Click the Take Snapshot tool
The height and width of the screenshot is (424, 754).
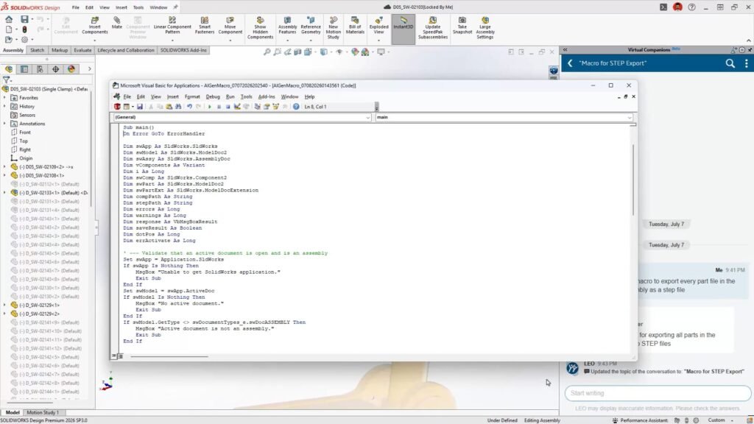[462, 26]
